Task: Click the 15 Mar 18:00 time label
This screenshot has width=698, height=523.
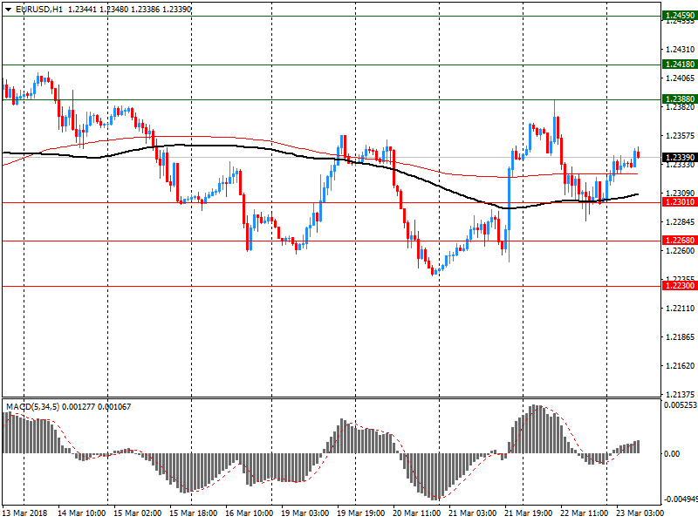Action: pyautogui.click(x=194, y=514)
